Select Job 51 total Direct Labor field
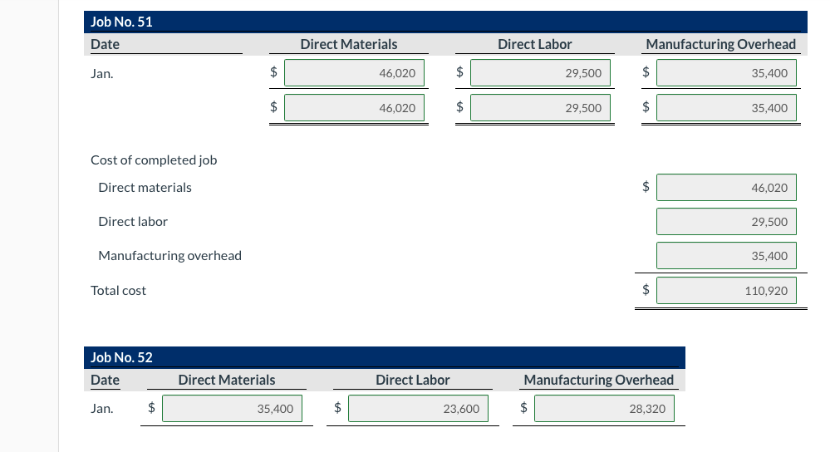The height and width of the screenshot is (452, 830). [540, 107]
